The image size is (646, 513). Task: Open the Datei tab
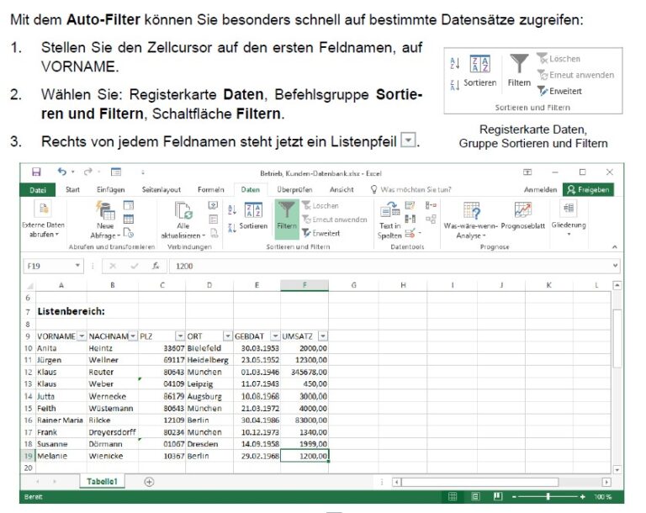click(x=38, y=190)
